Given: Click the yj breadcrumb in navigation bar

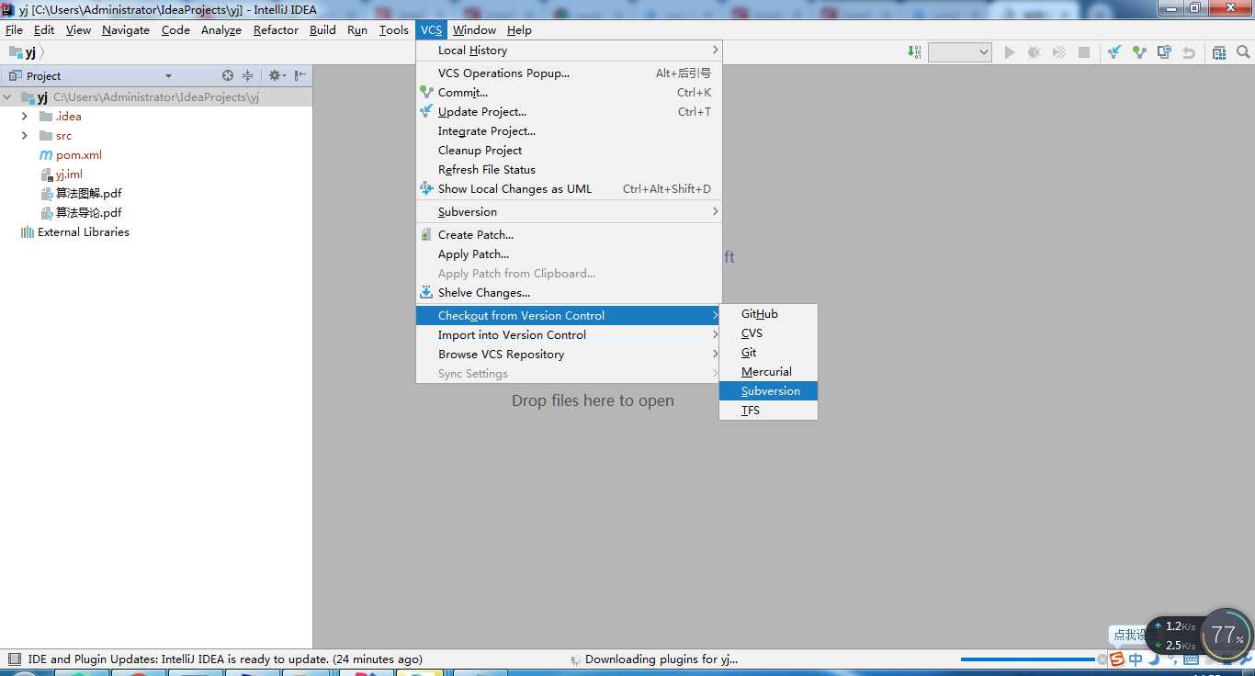Looking at the screenshot, I should click(x=24, y=52).
